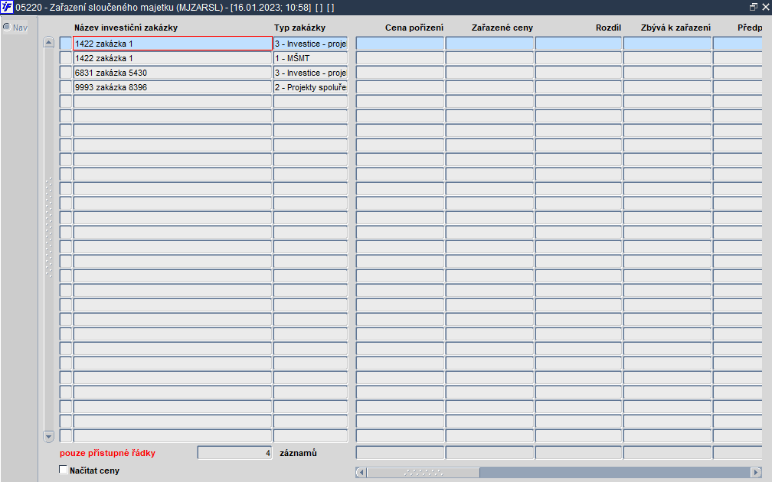Click Cena pořízení total field at bottom

400,452
